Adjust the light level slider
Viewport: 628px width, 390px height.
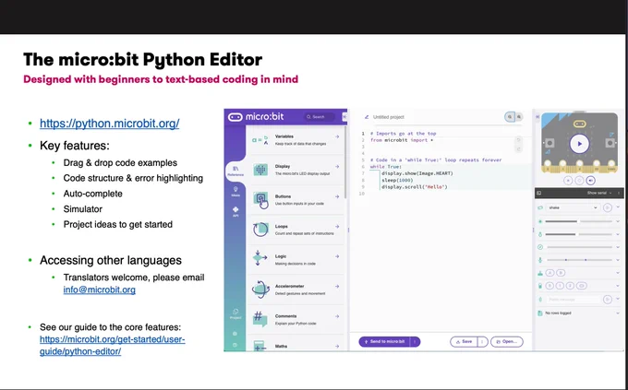point(578,221)
